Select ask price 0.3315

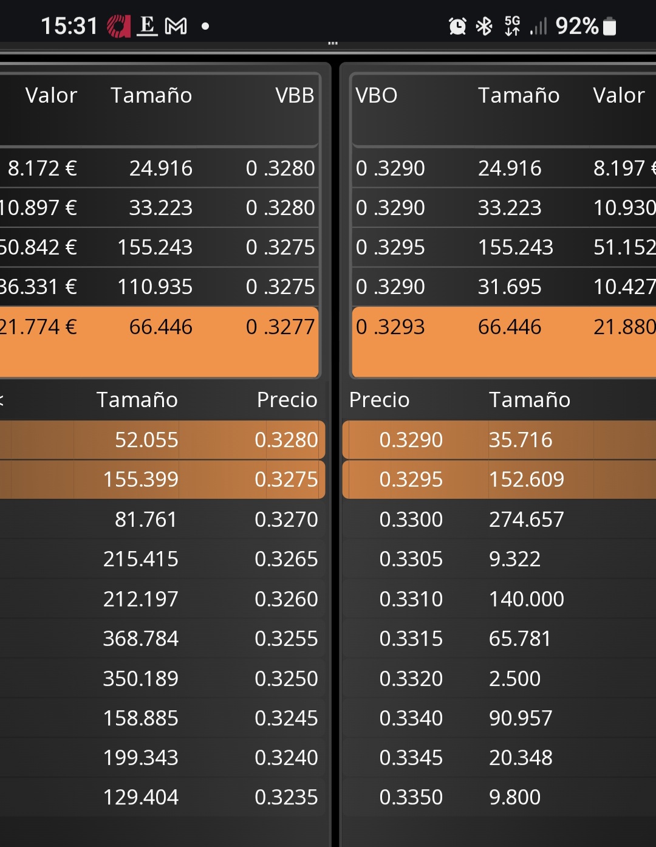411,639
